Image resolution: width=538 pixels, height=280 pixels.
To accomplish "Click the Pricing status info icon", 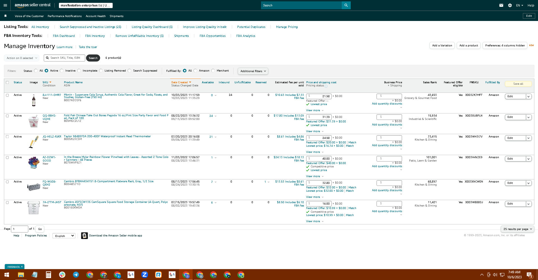I will tap(326, 86).
